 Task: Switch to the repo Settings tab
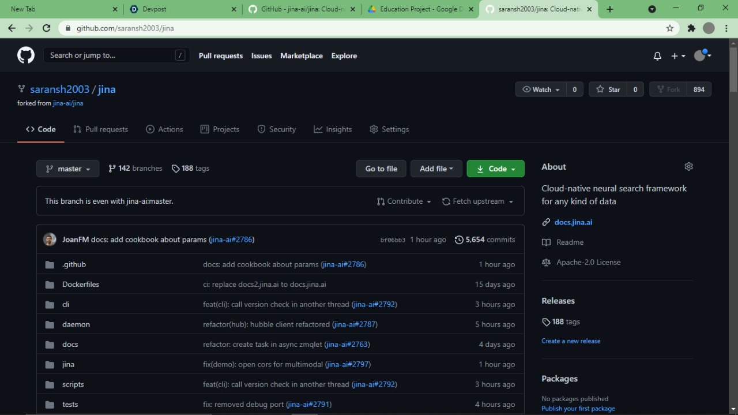coord(389,129)
